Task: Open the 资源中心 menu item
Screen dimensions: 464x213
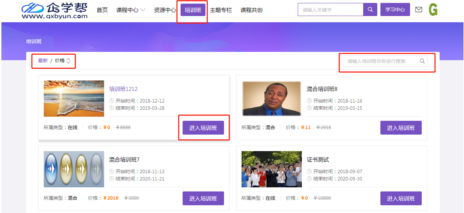Action: [x=165, y=10]
